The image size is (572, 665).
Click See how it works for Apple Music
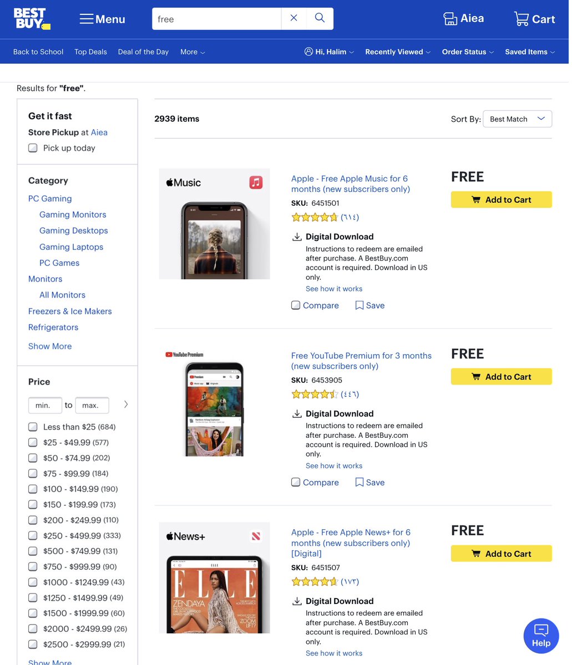[x=334, y=289]
